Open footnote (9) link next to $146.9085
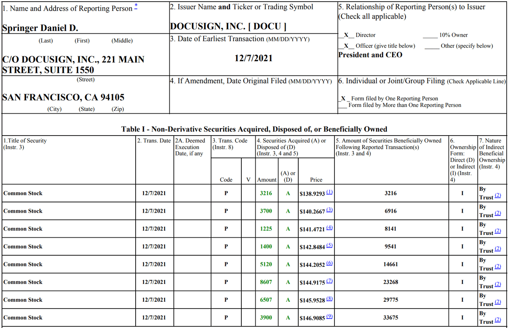Viewport: 509px width, 328px height. point(329,316)
